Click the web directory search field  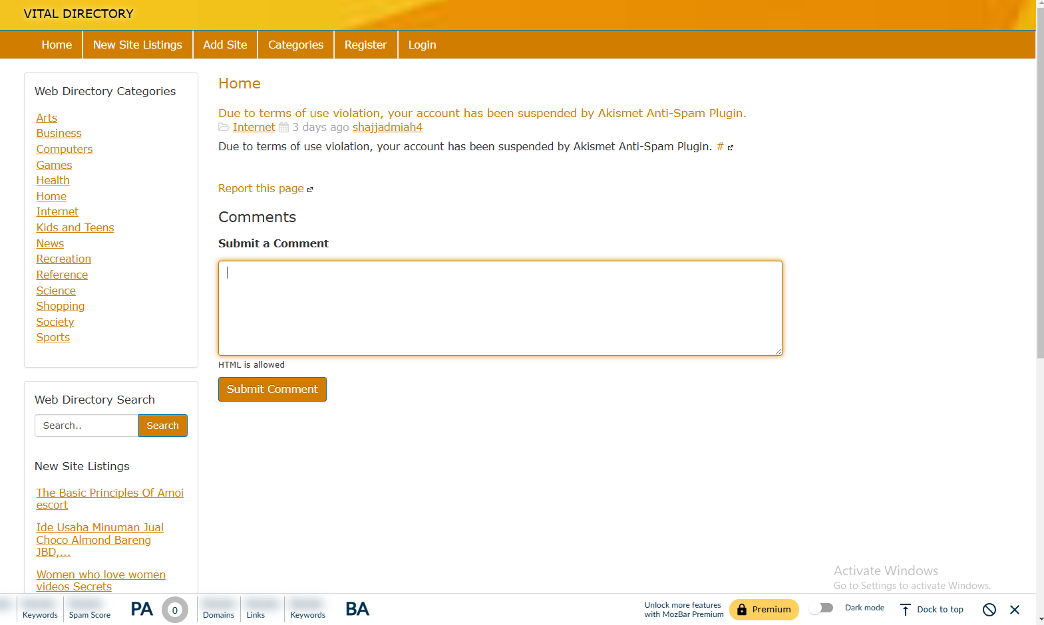(x=87, y=426)
